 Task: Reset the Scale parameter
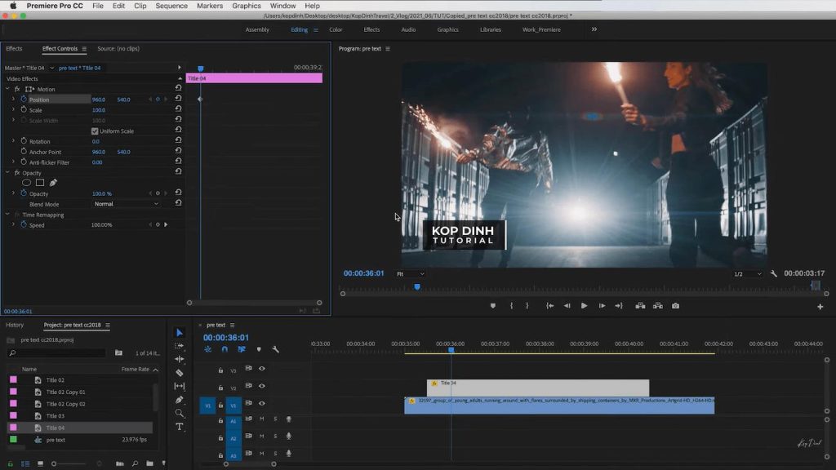(178, 110)
